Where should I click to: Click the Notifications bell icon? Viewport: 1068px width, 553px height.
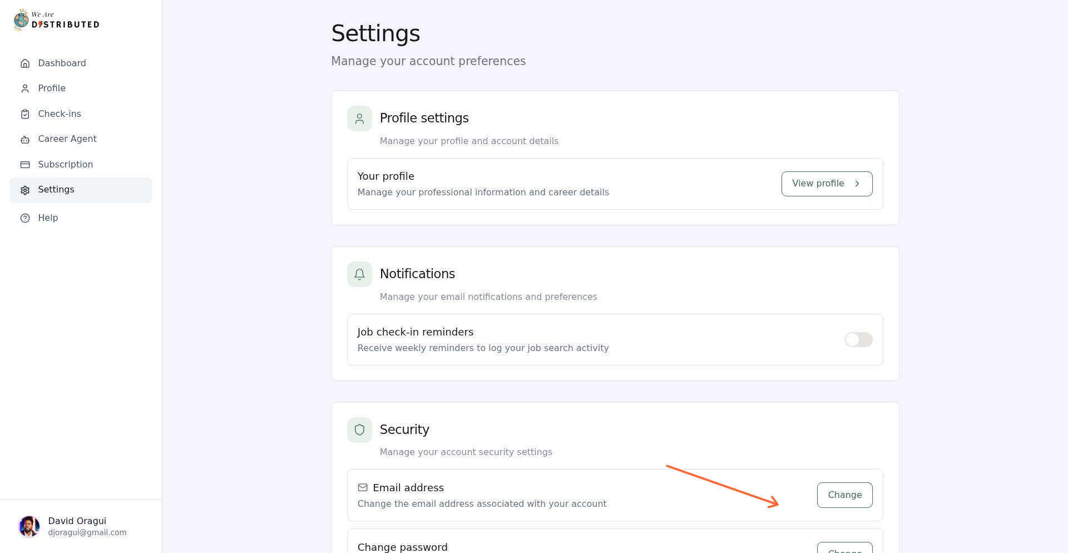[359, 274]
